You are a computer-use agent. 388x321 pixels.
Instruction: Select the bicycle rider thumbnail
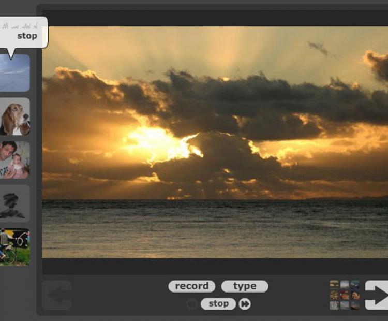click(14, 247)
